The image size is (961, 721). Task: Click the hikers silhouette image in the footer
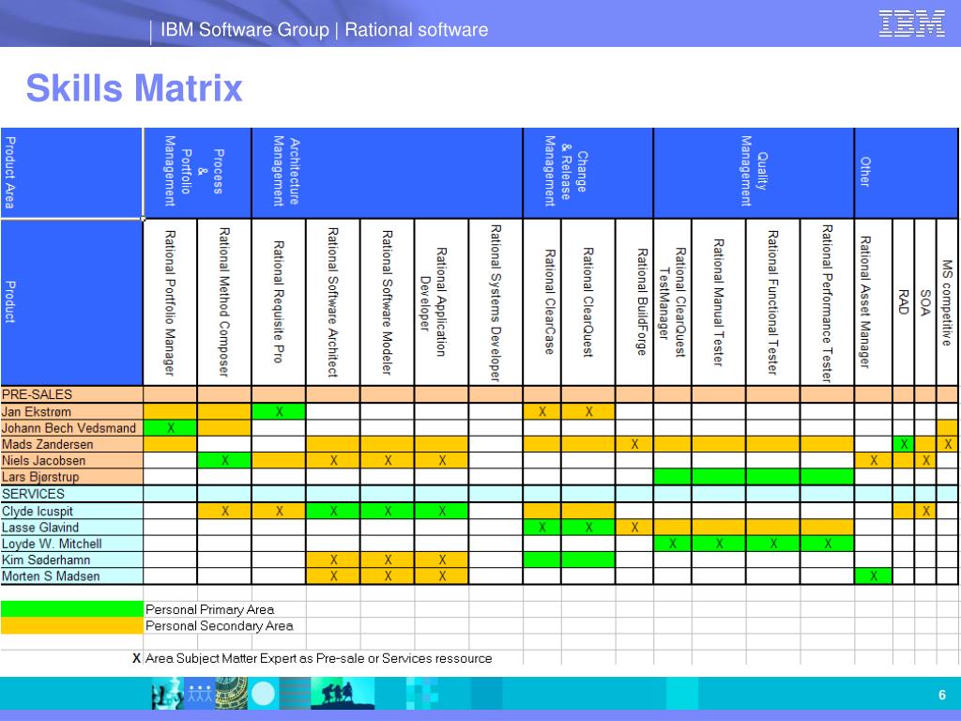click(343, 694)
